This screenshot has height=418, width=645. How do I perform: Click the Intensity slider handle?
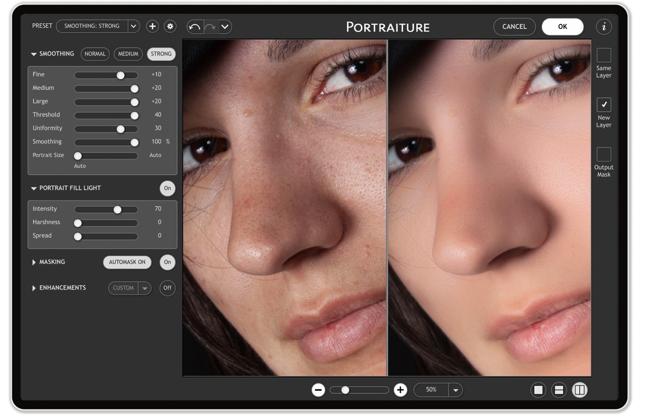pyautogui.click(x=117, y=210)
